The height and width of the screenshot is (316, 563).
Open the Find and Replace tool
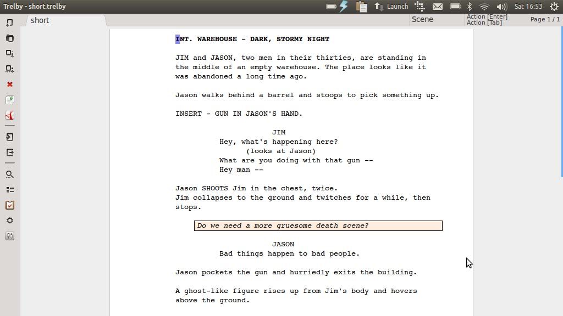click(x=9, y=174)
